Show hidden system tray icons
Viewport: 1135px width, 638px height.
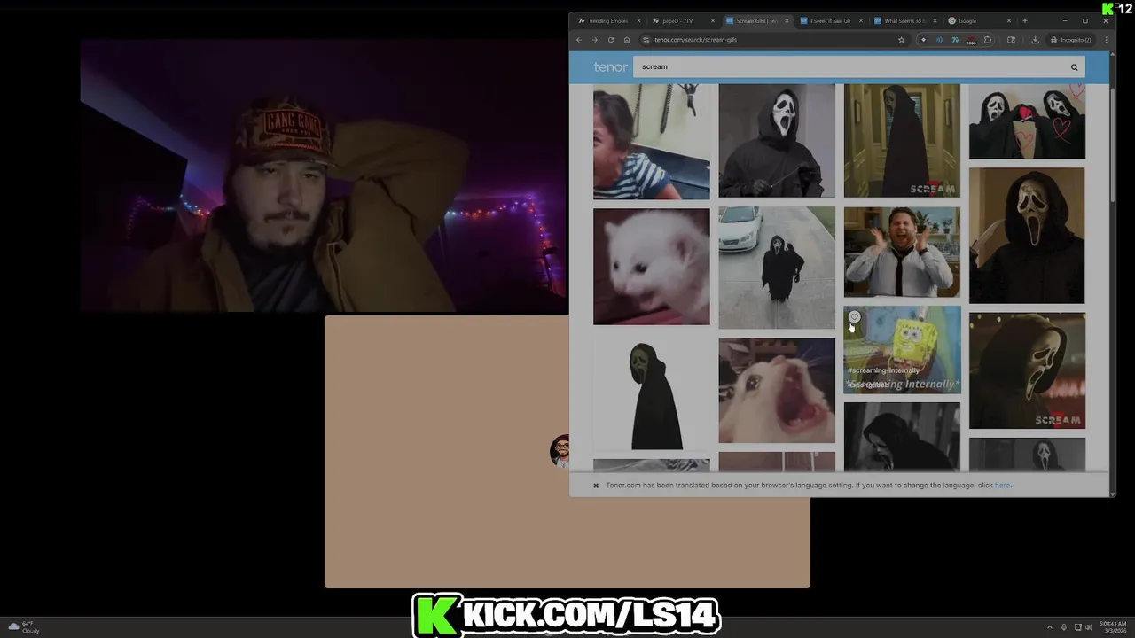1050,627
